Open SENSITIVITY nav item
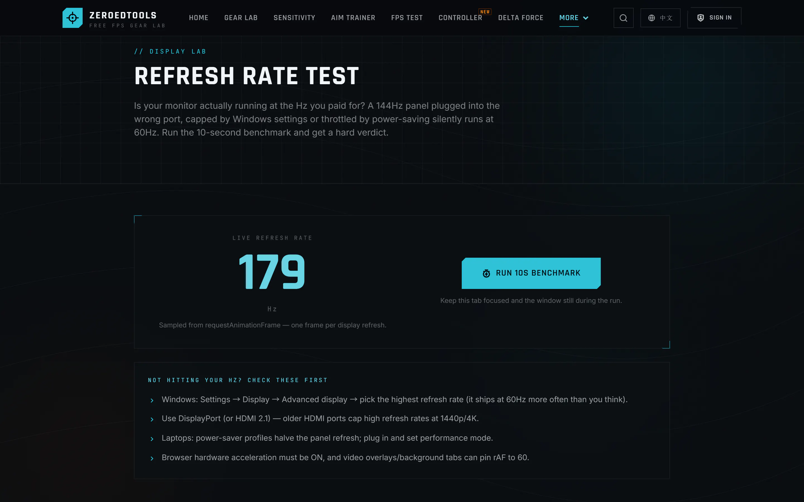804x502 pixels. click(x=294, y=18)
